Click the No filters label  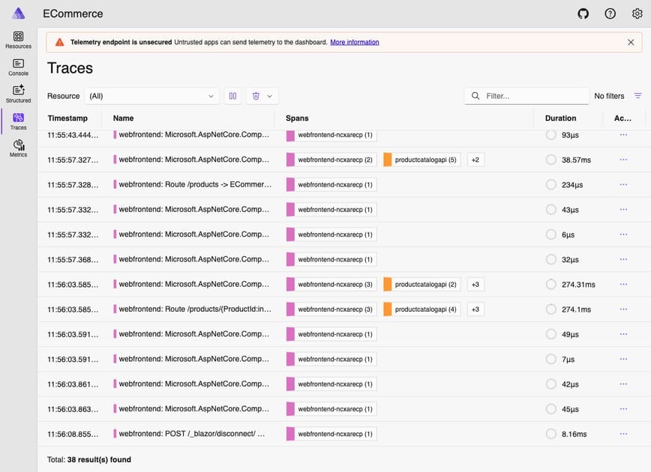coord(609,96)
